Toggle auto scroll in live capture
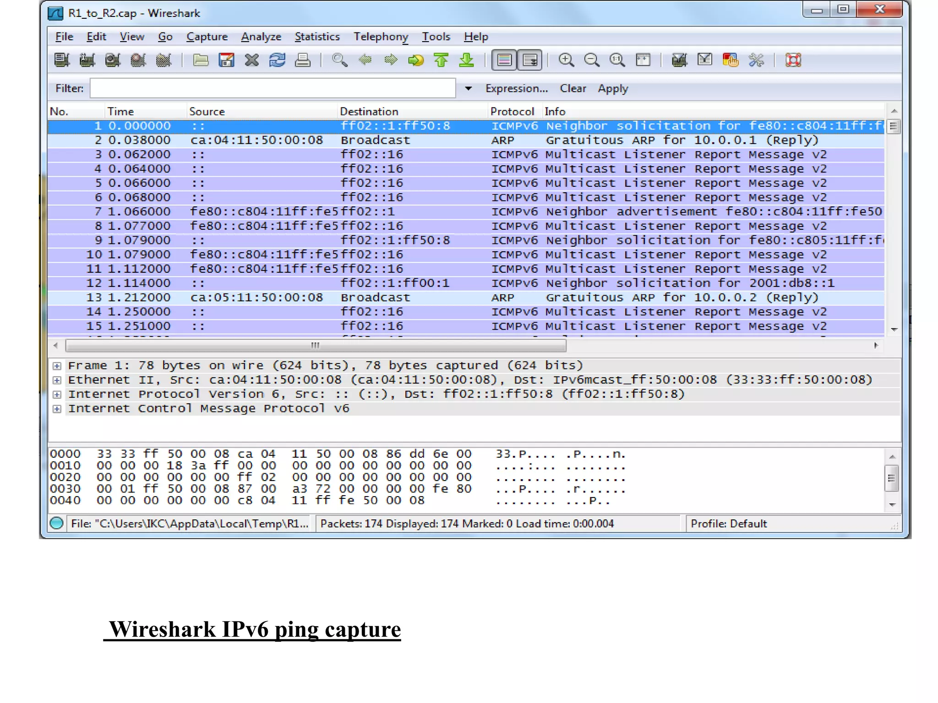Screen dimensions: 938x703 (530, 60)
